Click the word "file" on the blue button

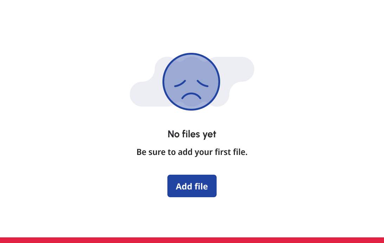pos(201,186)
